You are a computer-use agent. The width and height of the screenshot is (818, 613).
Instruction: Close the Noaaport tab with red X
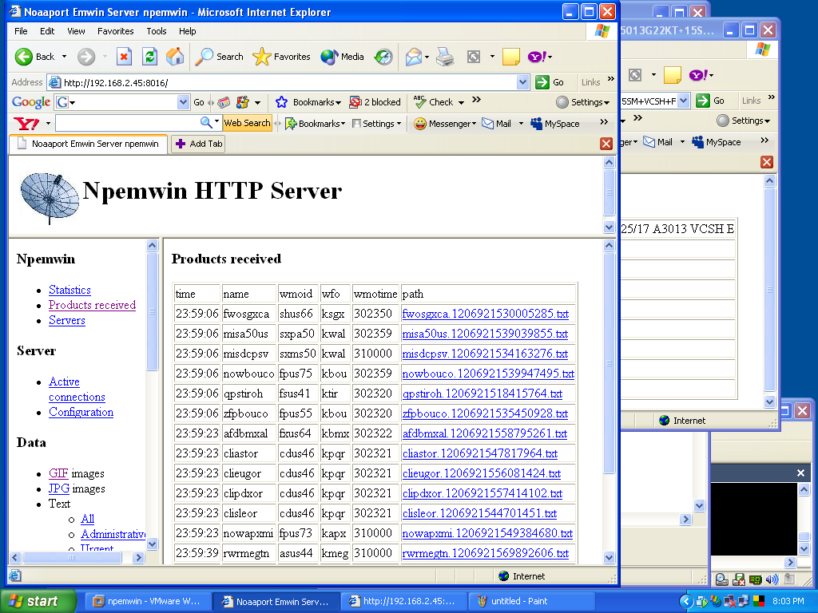tap(606, 144)
